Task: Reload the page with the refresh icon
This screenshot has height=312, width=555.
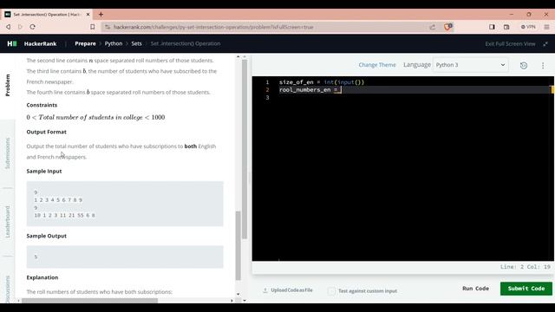Action: tap(33, 27)
